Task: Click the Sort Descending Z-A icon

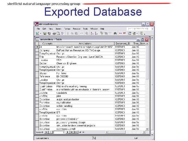Action: click(x=96, y=33)
